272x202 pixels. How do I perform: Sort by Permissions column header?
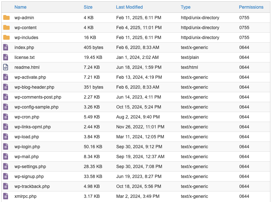pyautogui.click(x=251, y=7)
